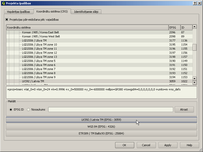Viewport: 203px width, 152px height.
Task: Switch to Identificējamie slāņi tab
Action: (86, 12)
